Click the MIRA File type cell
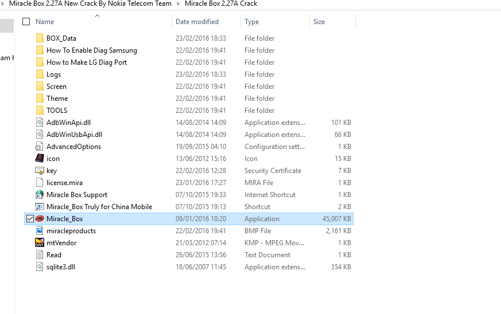Image resolution: width=501 pixels, height=314 pixels. coord(259,183)
